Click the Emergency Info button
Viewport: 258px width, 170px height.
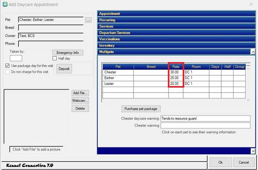pyautogui.click(x=67, y=53)
